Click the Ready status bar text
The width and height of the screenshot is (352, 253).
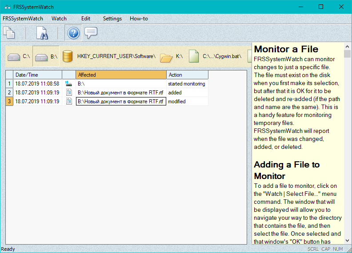pos(8,249)
